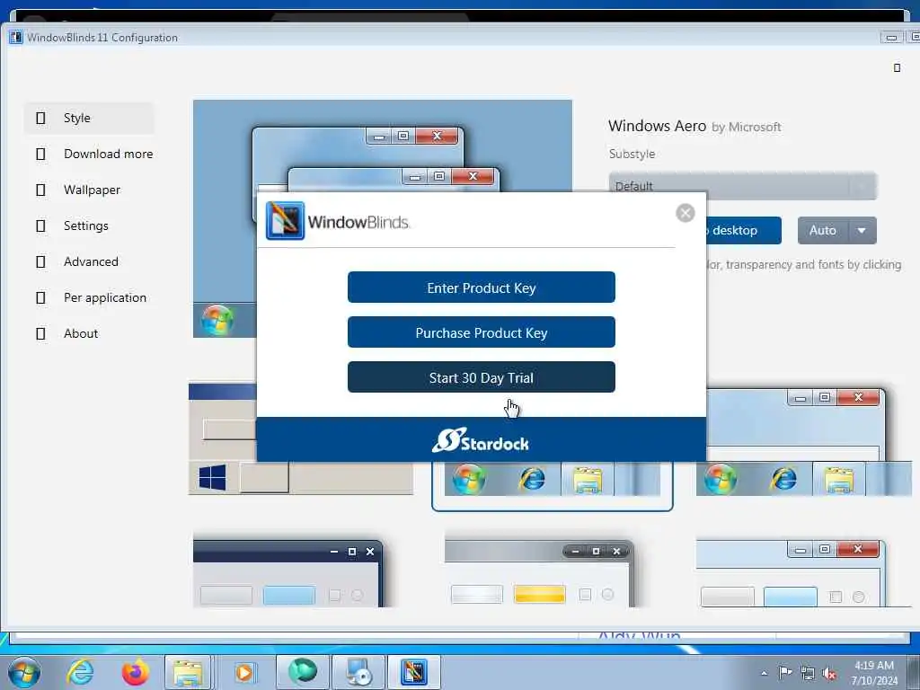Click Purchase Product Key button
The height and width of the screenshot is (690, 920).
pyautogui.click(x=482, y=332)
